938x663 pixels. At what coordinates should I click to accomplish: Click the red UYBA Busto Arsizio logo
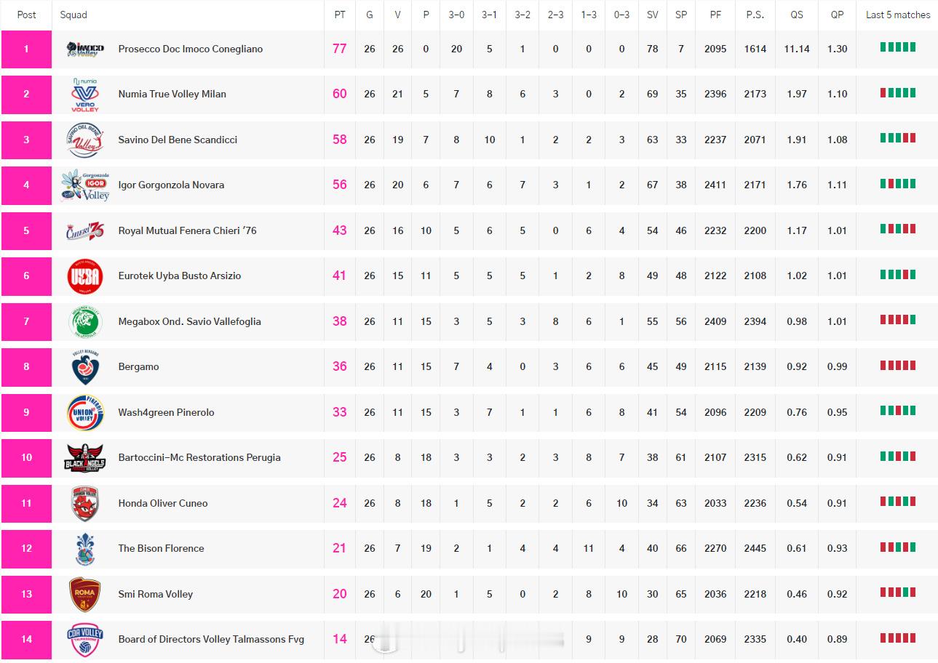pyautogui.click(x=85, y=276)
